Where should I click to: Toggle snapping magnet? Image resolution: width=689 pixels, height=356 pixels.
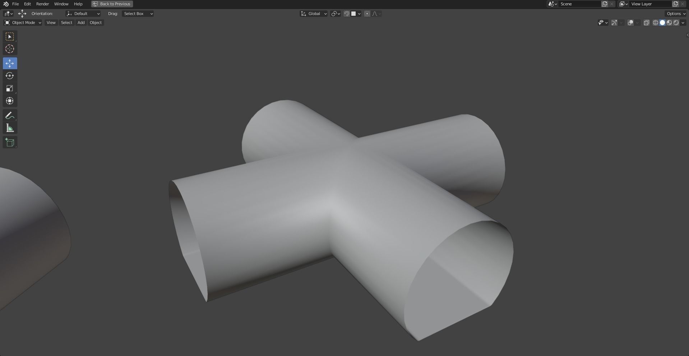[347, 14]
